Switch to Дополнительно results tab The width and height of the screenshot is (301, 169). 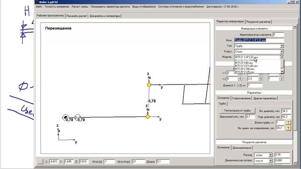click(x=242, y=148)
